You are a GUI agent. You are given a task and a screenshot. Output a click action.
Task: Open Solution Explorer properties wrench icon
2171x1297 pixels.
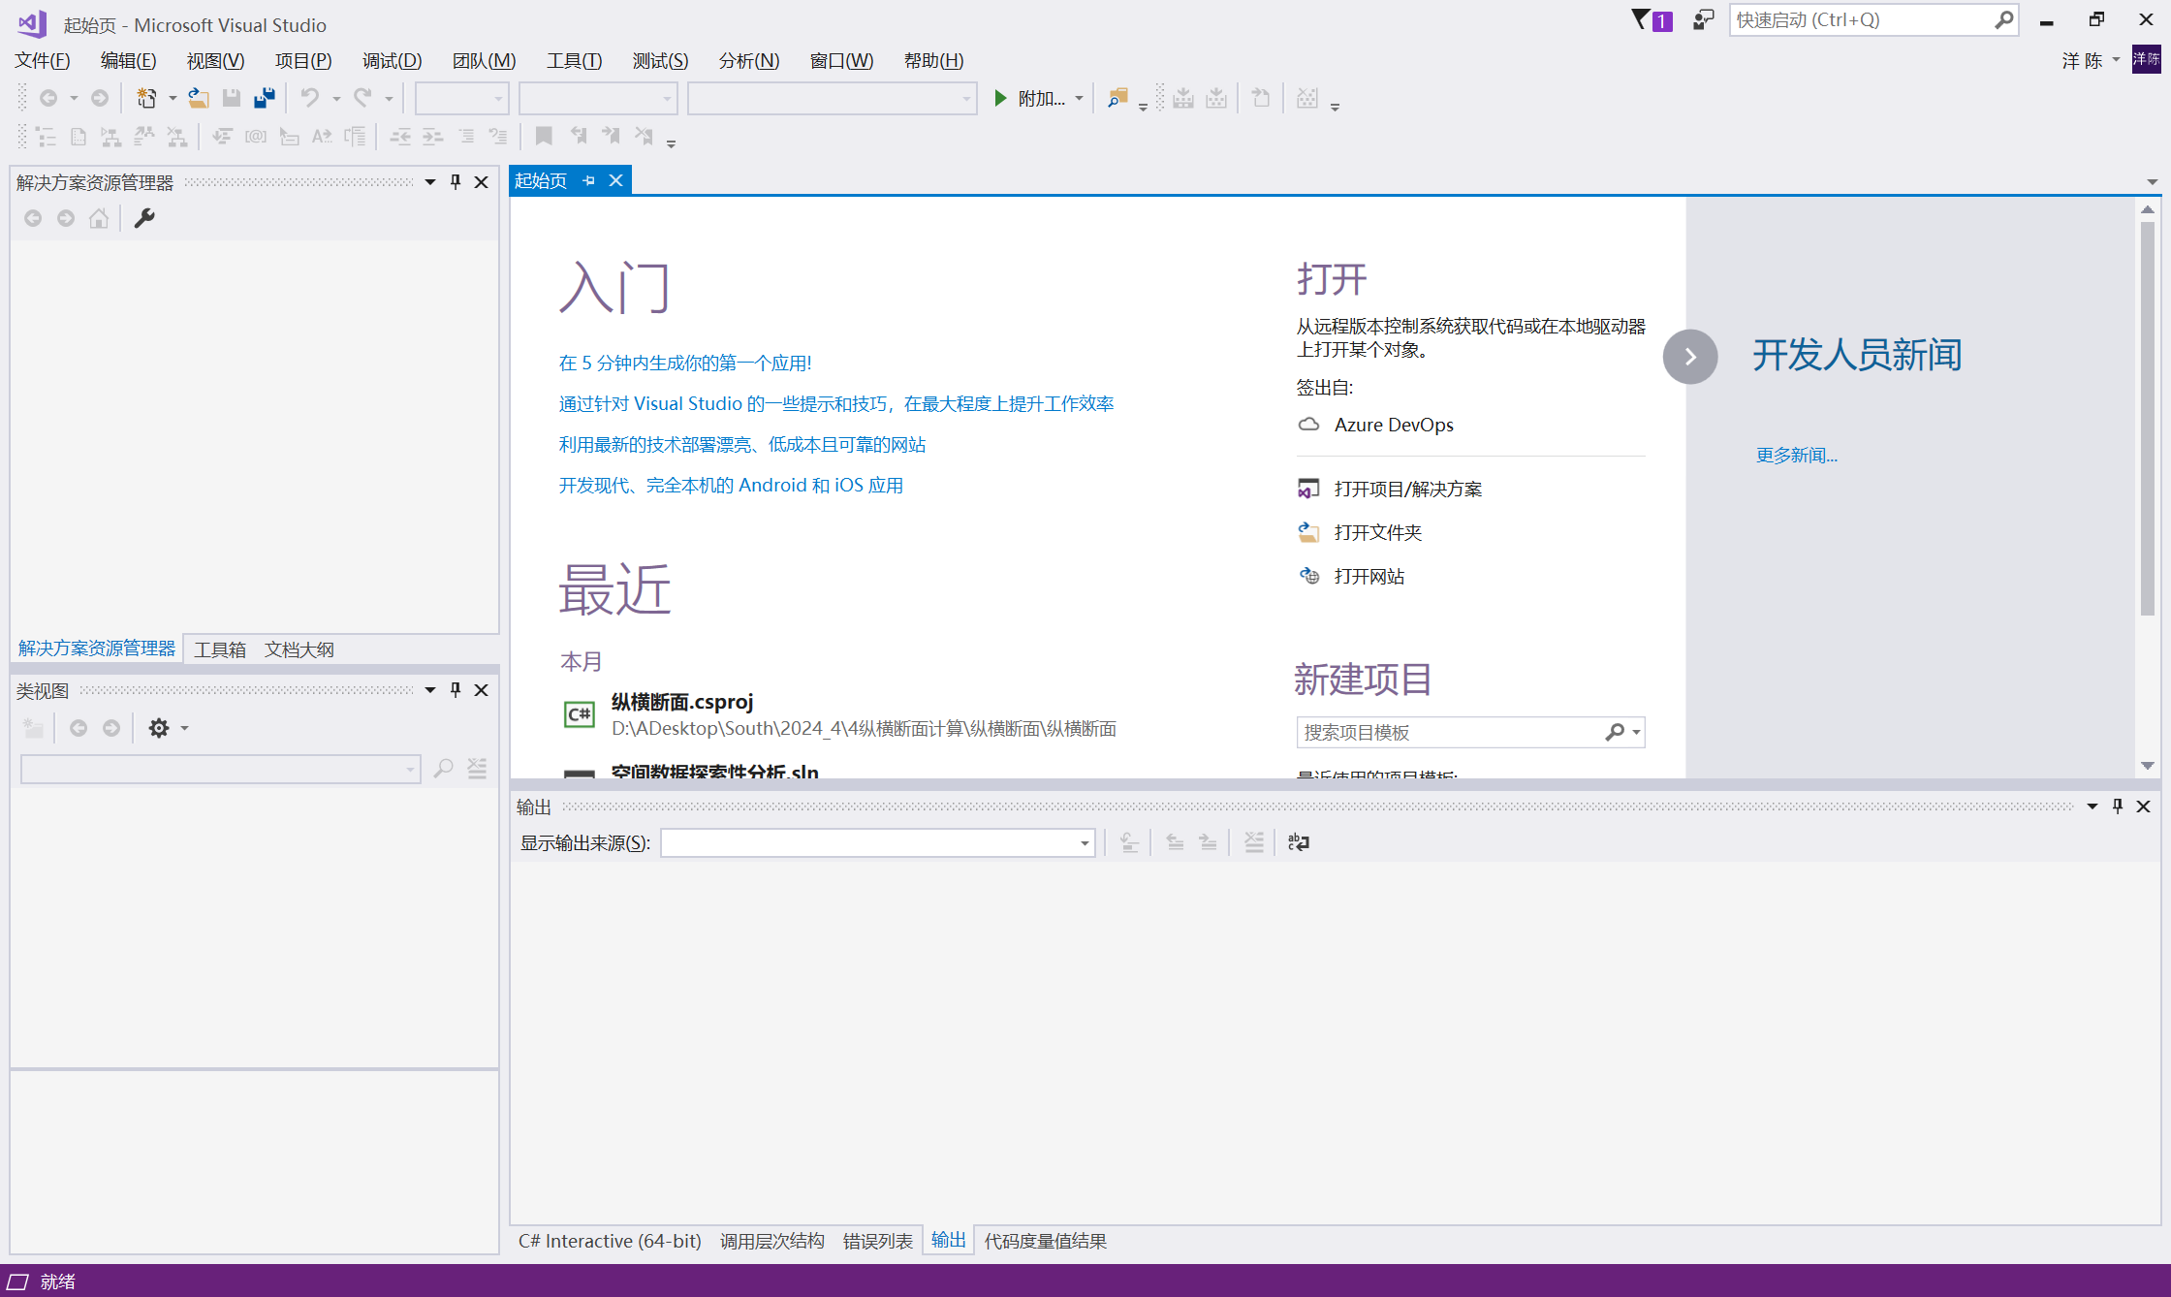tap(143, 217)
